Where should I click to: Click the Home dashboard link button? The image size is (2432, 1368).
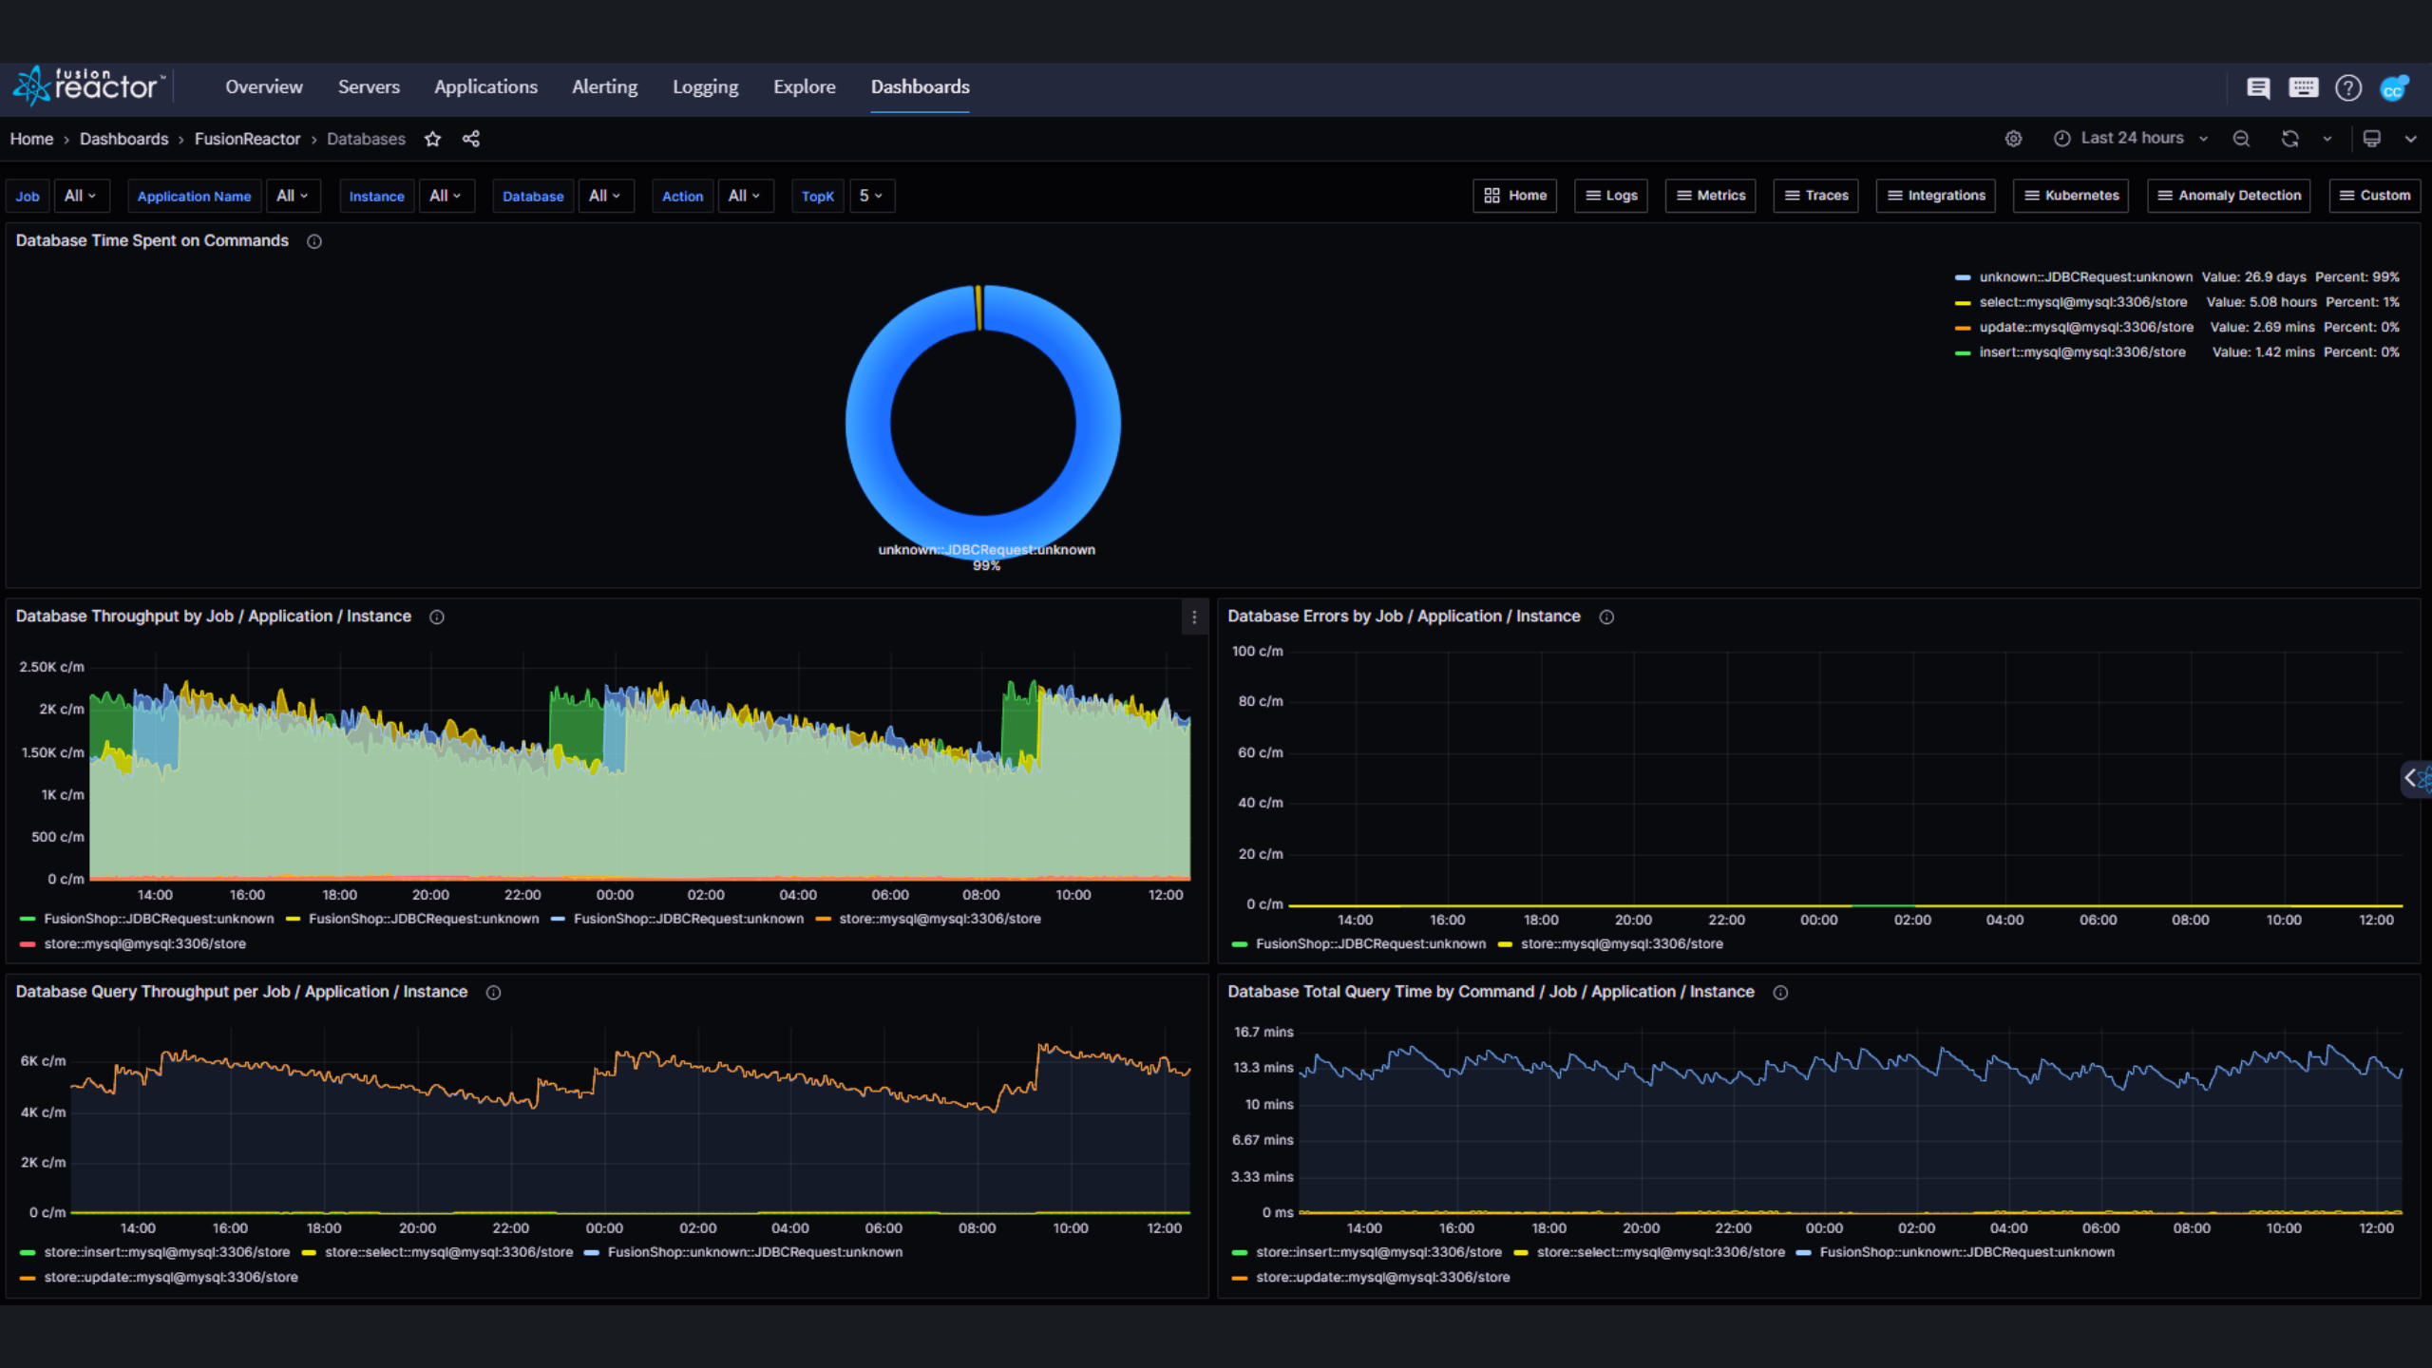(1514, 196)
